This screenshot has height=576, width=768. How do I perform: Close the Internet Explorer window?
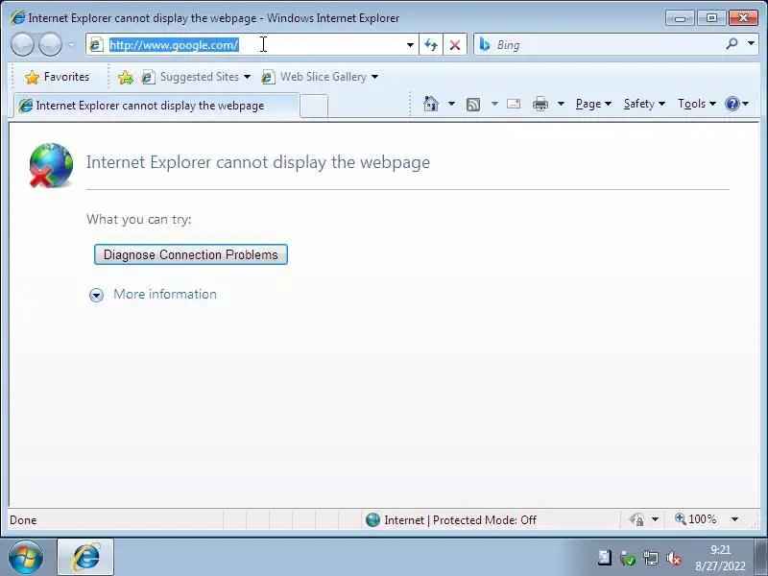pyautogui.click(x=743, y=18)
